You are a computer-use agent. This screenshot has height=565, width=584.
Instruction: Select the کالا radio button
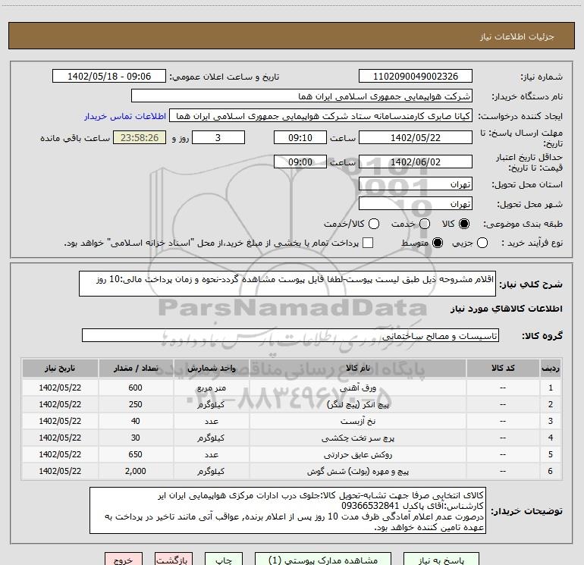coord(464,224)
